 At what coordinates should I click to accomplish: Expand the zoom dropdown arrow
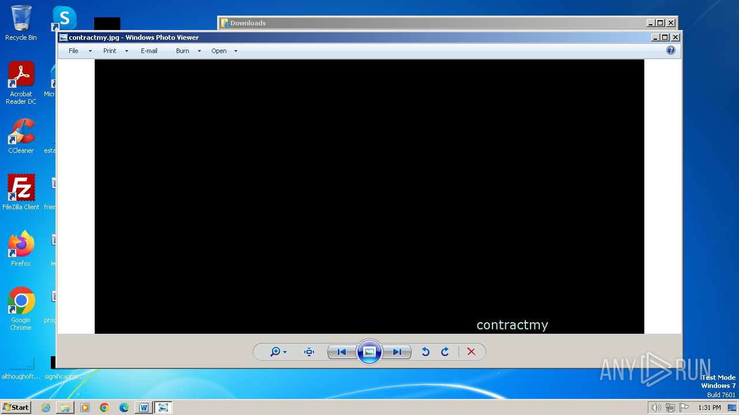coord(285,353)
